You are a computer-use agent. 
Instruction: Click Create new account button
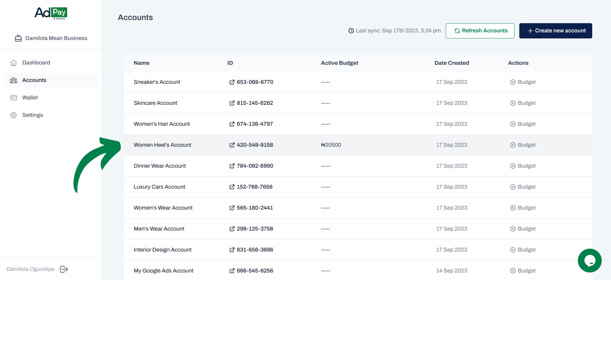[555, 31]
